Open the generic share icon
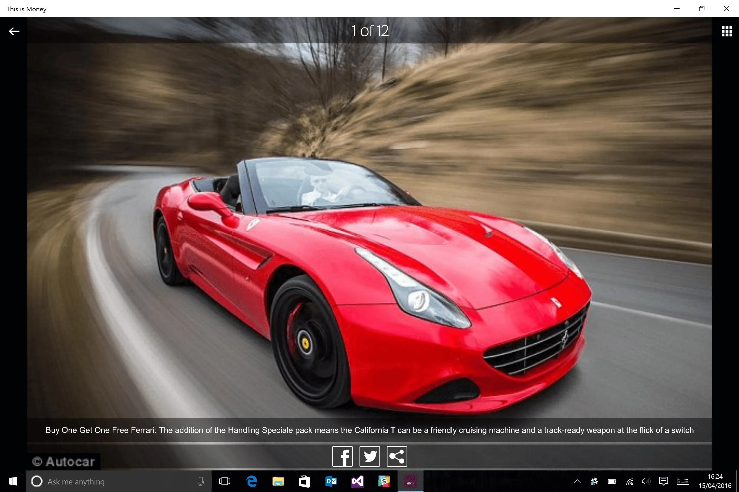739x492 pixels. click(x=397, y=456)
